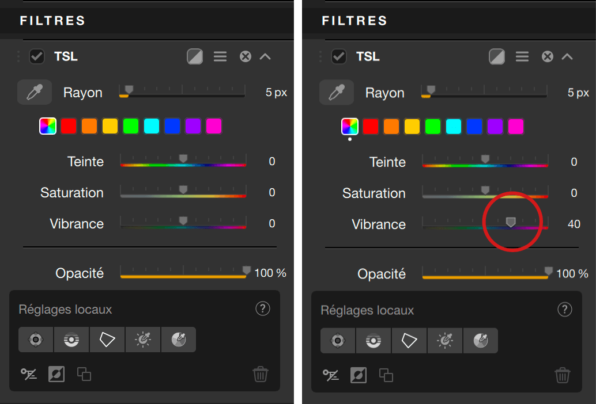The width and height of the screenshot is (596, 404).
Task: Click the Rayon eyedropper in right panel
Action: point(337,93)
